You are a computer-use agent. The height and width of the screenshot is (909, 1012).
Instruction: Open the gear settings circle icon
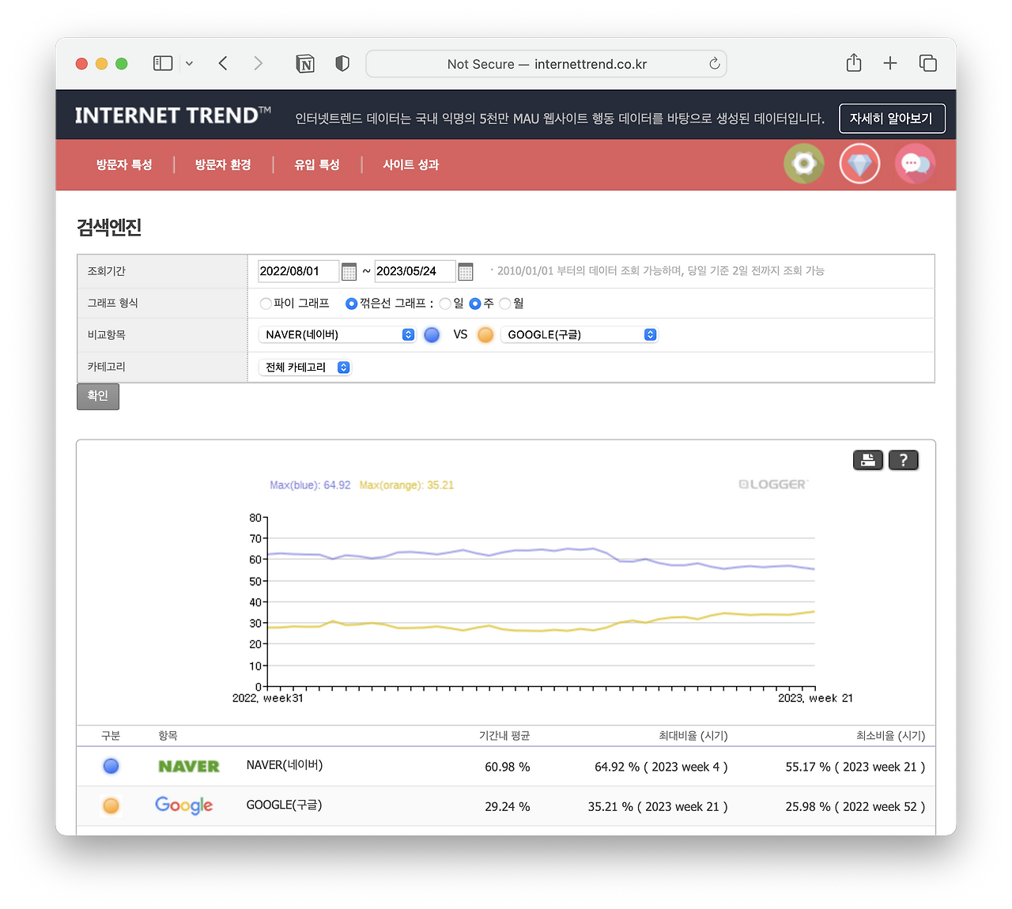(804, 164)
